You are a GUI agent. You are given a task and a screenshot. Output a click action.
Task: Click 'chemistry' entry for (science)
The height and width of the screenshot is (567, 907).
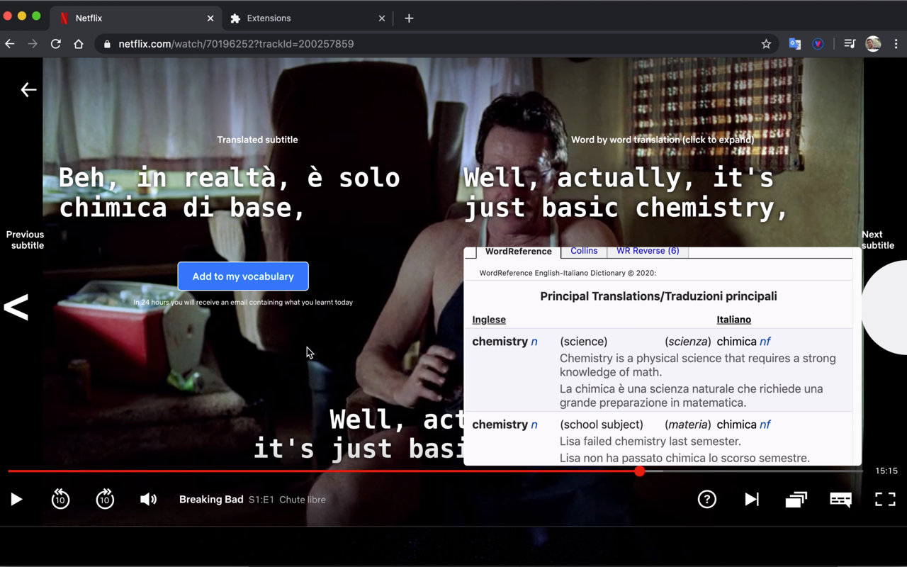coord(500,342)
